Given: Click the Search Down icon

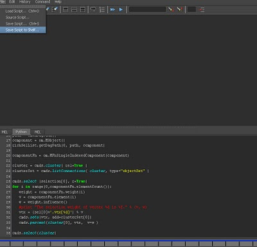Looking at the screenshot, I should tap(171, 10).
